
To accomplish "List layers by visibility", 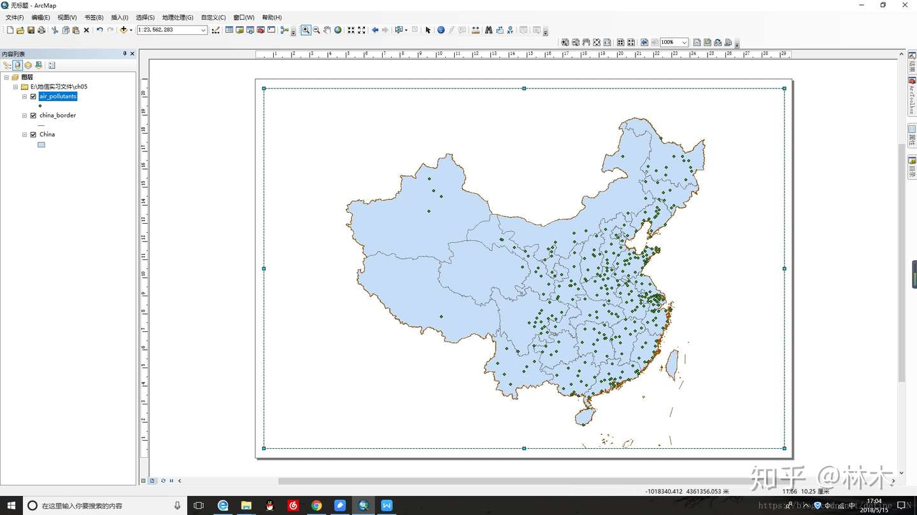I will pyautogui.click(x=28, y=65).
